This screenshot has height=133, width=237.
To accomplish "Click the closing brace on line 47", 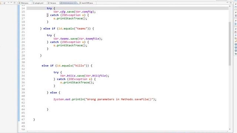I will [34, 120].
